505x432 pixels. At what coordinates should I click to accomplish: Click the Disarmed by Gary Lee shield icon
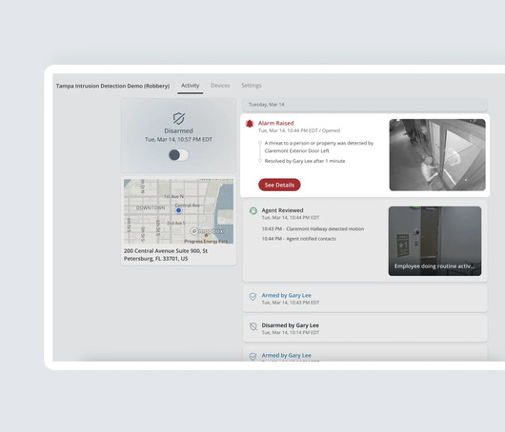coord(253,326)
